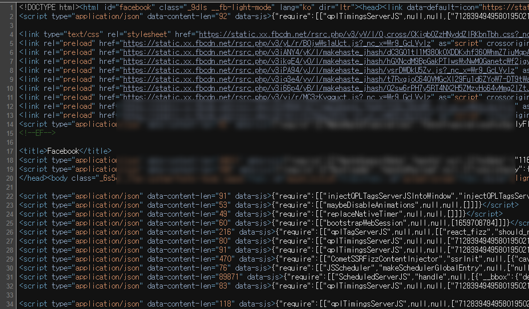This screenshot has width=529, height=309.
Task: Click the id value "facebook" on line 1
Action: [x=135, y=7]
